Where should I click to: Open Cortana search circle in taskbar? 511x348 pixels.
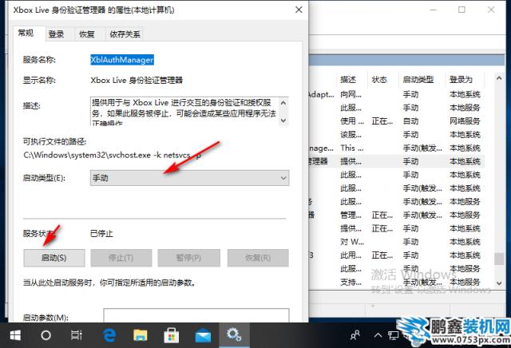tap(46, 335)
